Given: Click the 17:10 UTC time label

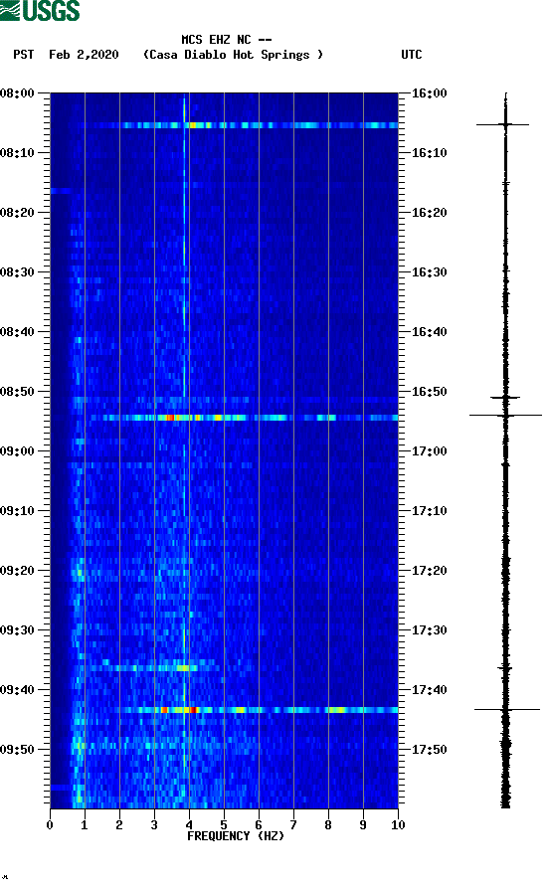Looking at the screenshot, I should click(x=430, y=511).
